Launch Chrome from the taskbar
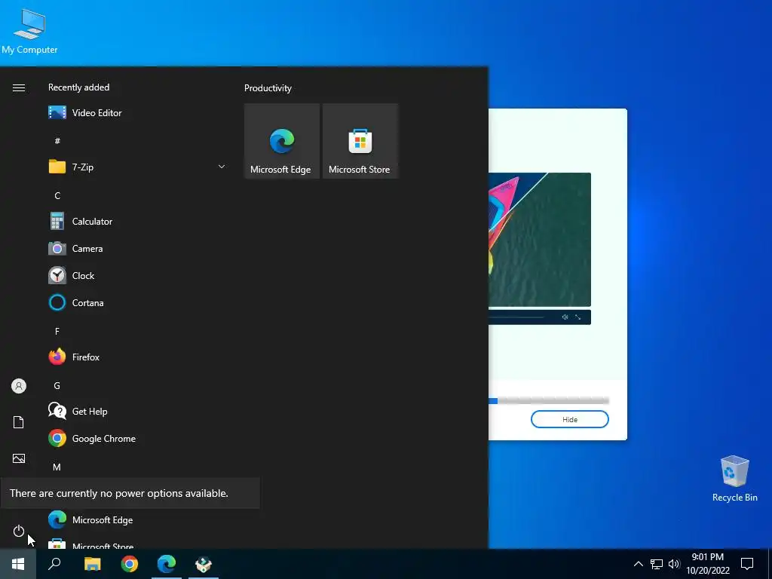 tap(130, 564)
